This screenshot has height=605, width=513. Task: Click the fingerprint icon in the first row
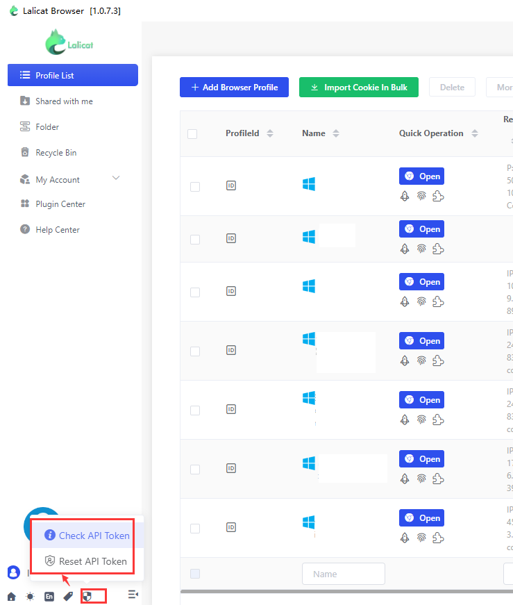pyautogui.click(x=421, y=196)
